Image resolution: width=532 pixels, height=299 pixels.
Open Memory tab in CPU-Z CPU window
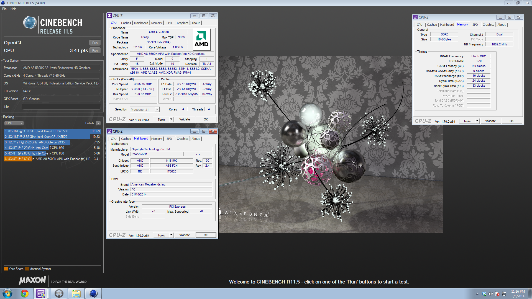pos(157,23)
